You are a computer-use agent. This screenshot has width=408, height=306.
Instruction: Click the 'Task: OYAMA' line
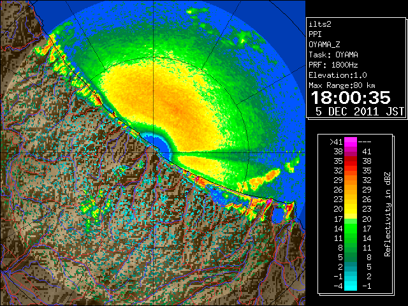click(x=333, y=55)
